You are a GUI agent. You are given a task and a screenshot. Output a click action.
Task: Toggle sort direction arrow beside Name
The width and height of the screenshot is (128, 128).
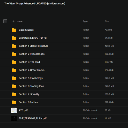[13, 21]
